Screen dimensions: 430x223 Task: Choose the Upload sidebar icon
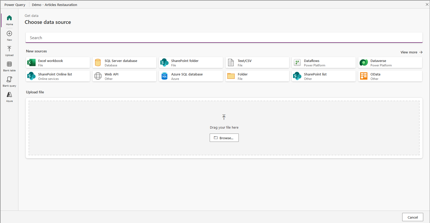[x=9, y=49]
